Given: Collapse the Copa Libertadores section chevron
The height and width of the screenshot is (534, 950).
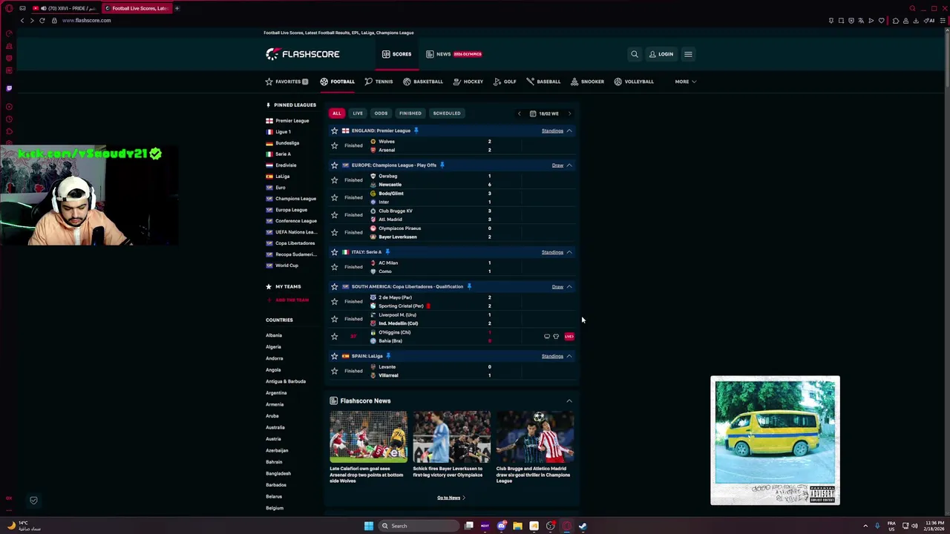Looking at the screenshot, I should [x=569, y=286].
